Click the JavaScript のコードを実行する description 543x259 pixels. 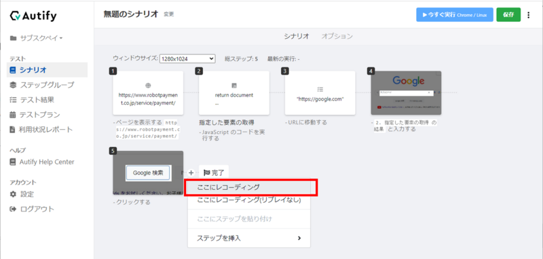(x=232, y=135)
